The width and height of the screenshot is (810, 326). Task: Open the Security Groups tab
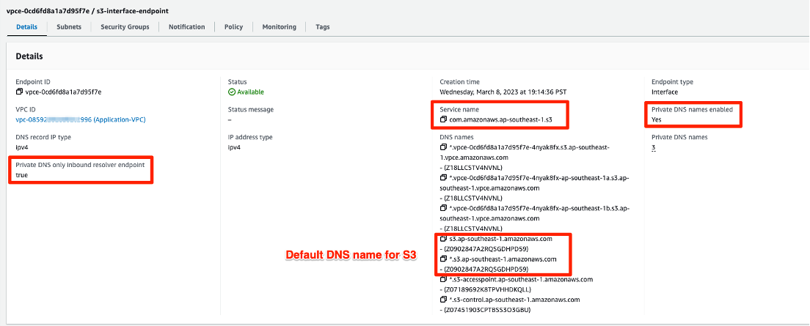[x=125, y=27]
